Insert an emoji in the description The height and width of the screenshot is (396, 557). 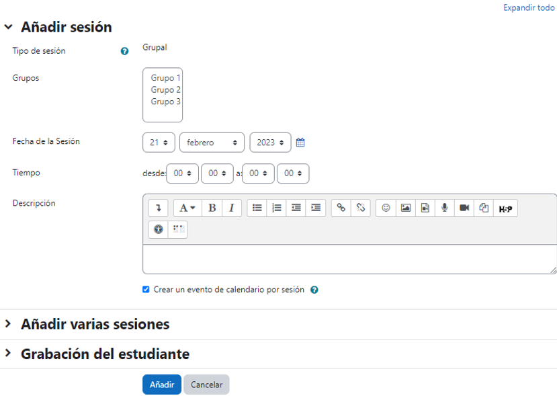pyautogui.click(x=386, y=208)
